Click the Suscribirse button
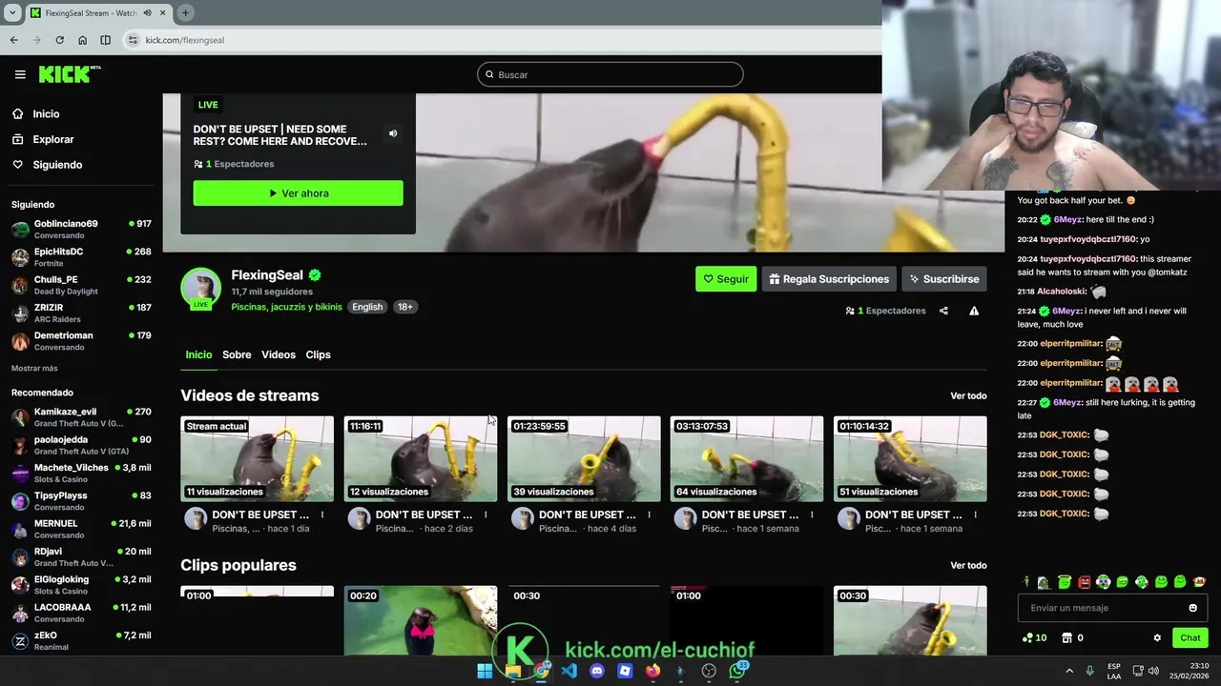The width and height of the screenshot is (1221, 686). click(944, 279)
